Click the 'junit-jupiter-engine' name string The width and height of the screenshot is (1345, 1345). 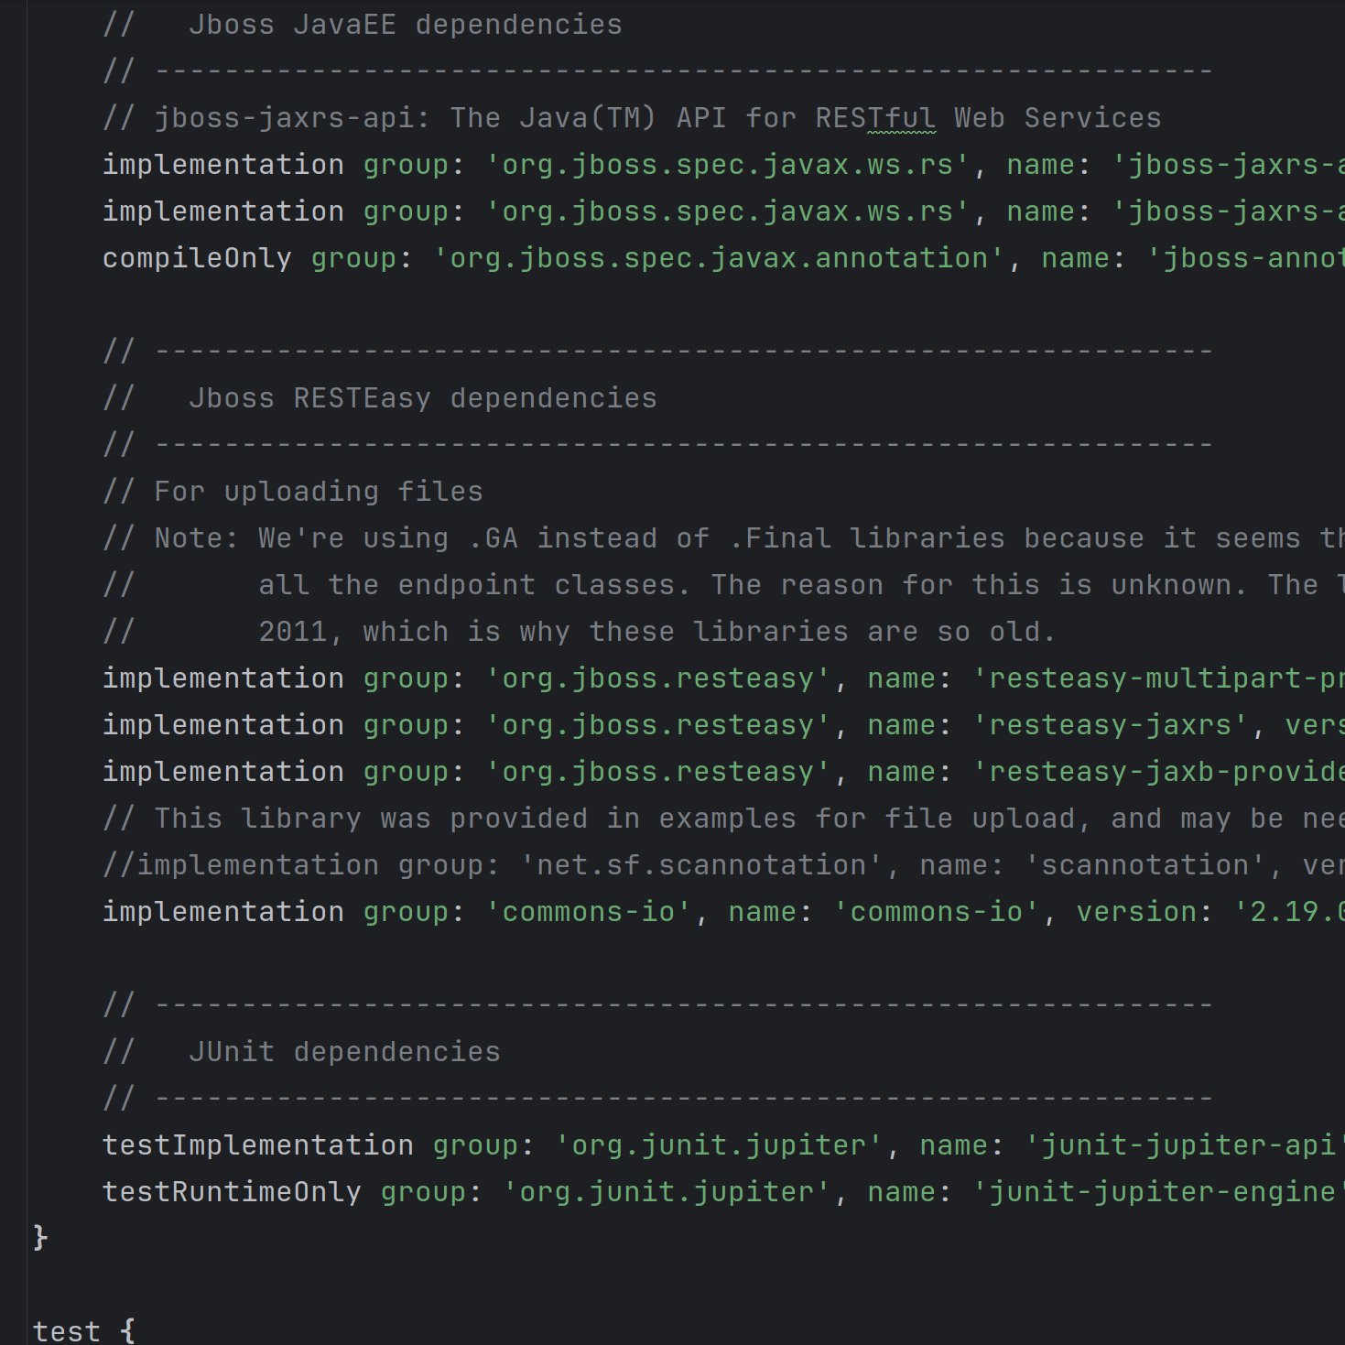(1155, 1192)
